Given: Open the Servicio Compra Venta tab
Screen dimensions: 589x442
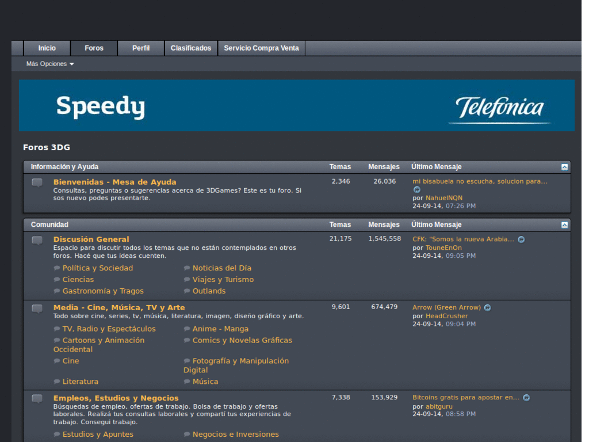Looking at the screenshot, I should tap(261, 48).
